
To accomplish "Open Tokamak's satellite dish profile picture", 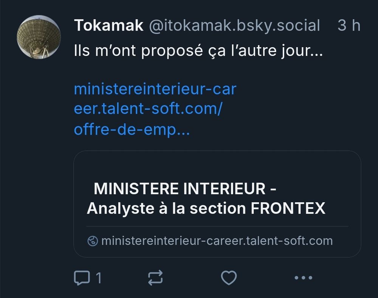I will coord(39,37).
